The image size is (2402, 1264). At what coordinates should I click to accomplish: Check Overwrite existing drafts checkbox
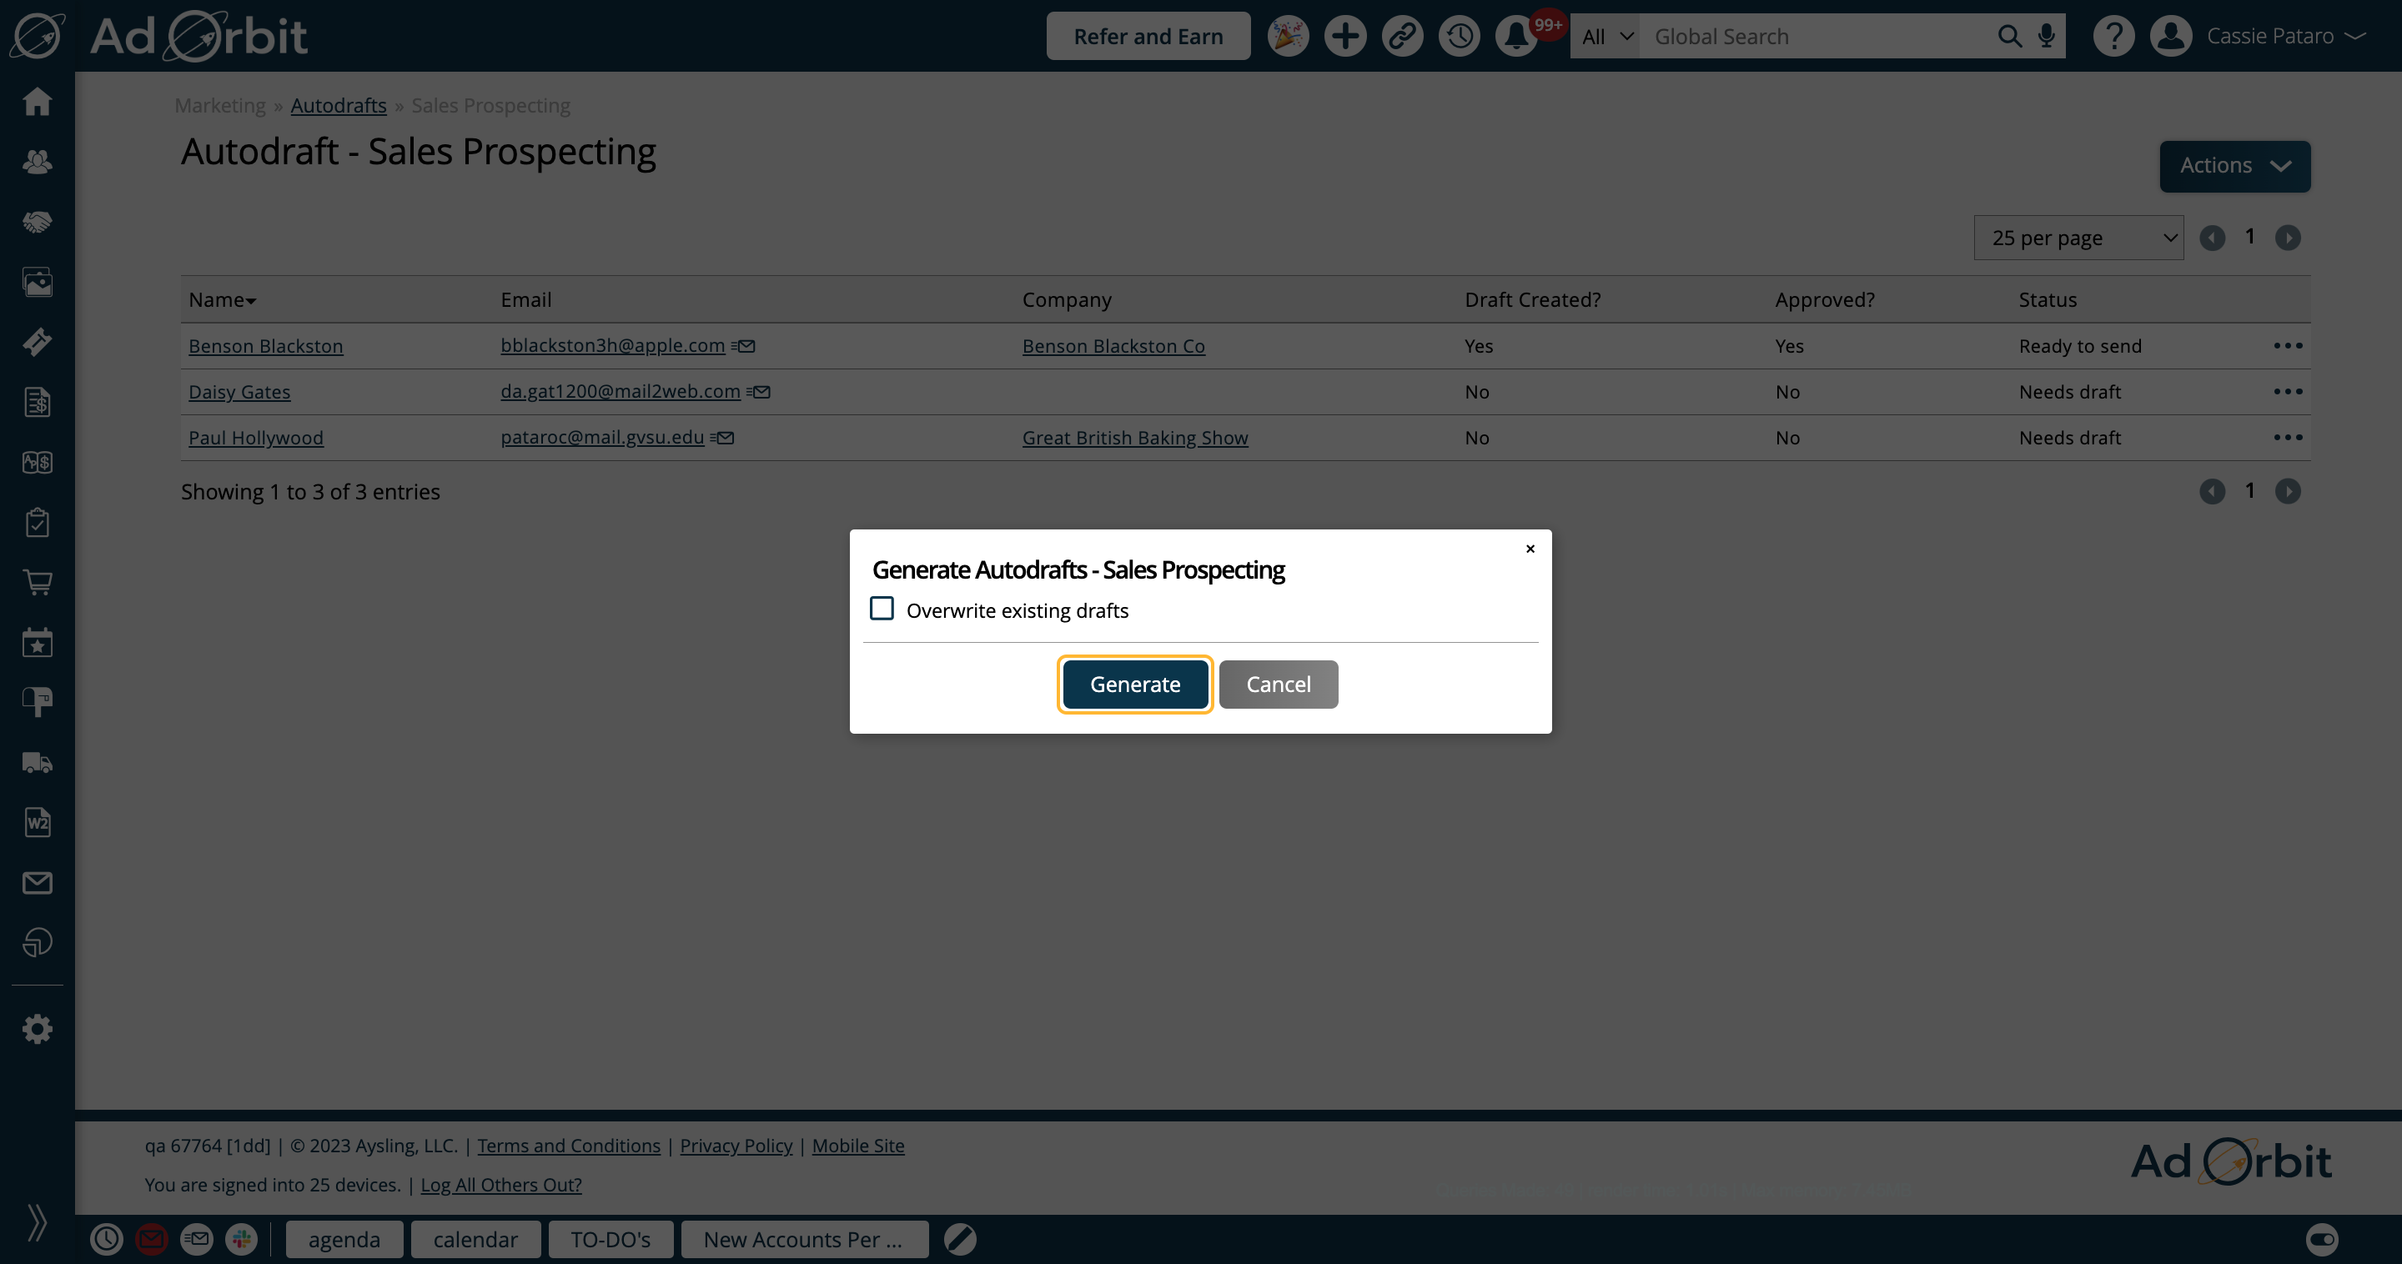click(x=882, y=609)
